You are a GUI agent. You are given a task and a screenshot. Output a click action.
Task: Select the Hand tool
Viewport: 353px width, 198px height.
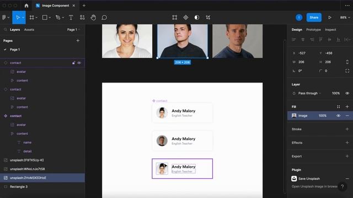(93, 18)
